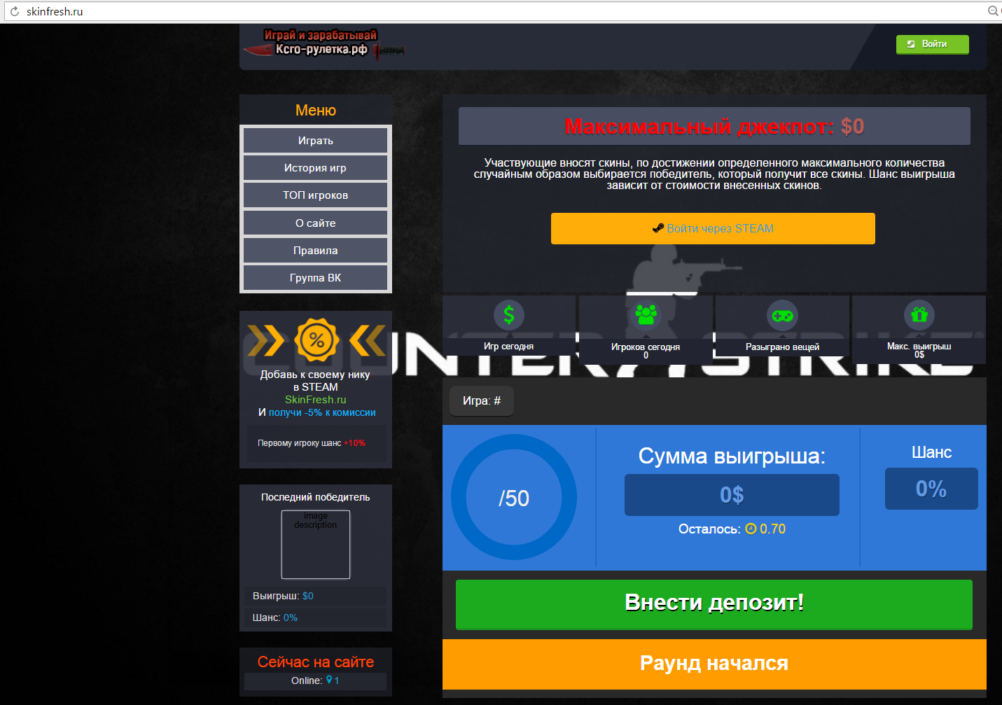Click the /50 circular progress ring
Viewport: 1002px width, 705px height.
coord(514,497)
